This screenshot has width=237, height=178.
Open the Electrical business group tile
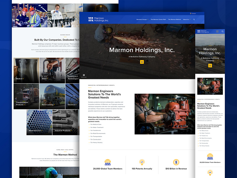pyautogui.click(x=72, y=96)
